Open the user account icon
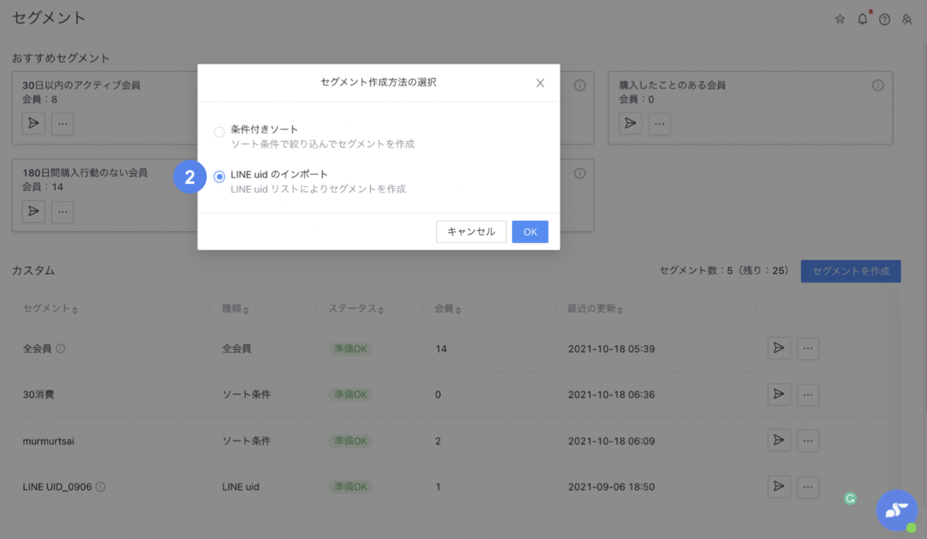The image size is (927, 539). (x=907, y=19)
